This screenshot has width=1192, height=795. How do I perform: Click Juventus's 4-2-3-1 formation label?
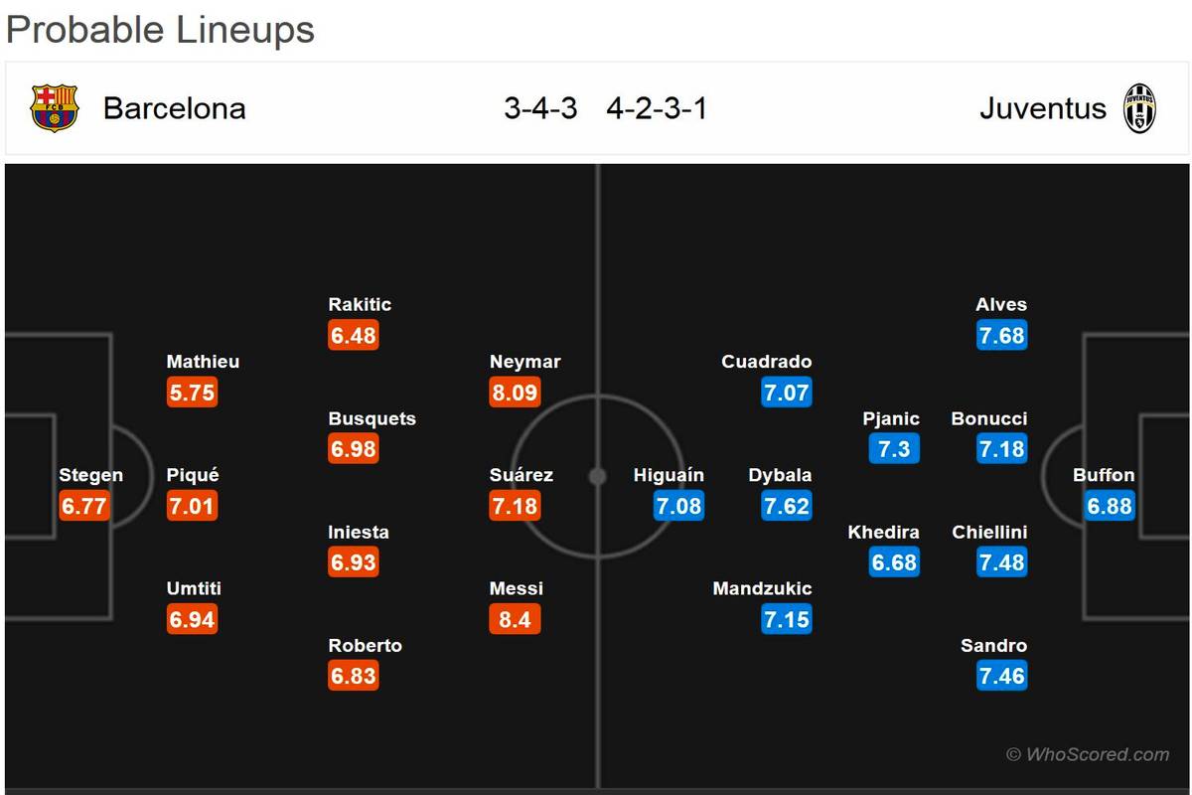tap(657, 108)
